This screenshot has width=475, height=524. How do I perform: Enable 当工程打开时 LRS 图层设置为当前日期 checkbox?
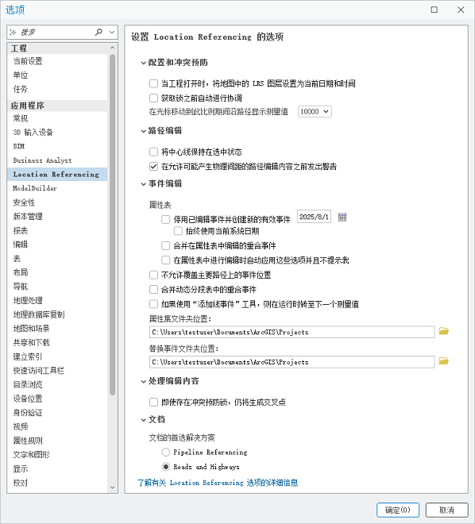153,83
